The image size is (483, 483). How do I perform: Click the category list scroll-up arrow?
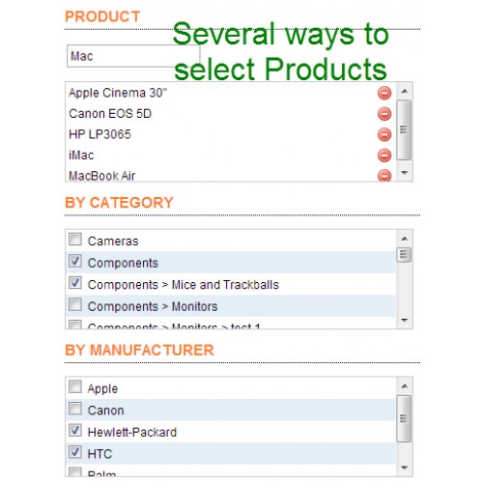tap(405, 239)
